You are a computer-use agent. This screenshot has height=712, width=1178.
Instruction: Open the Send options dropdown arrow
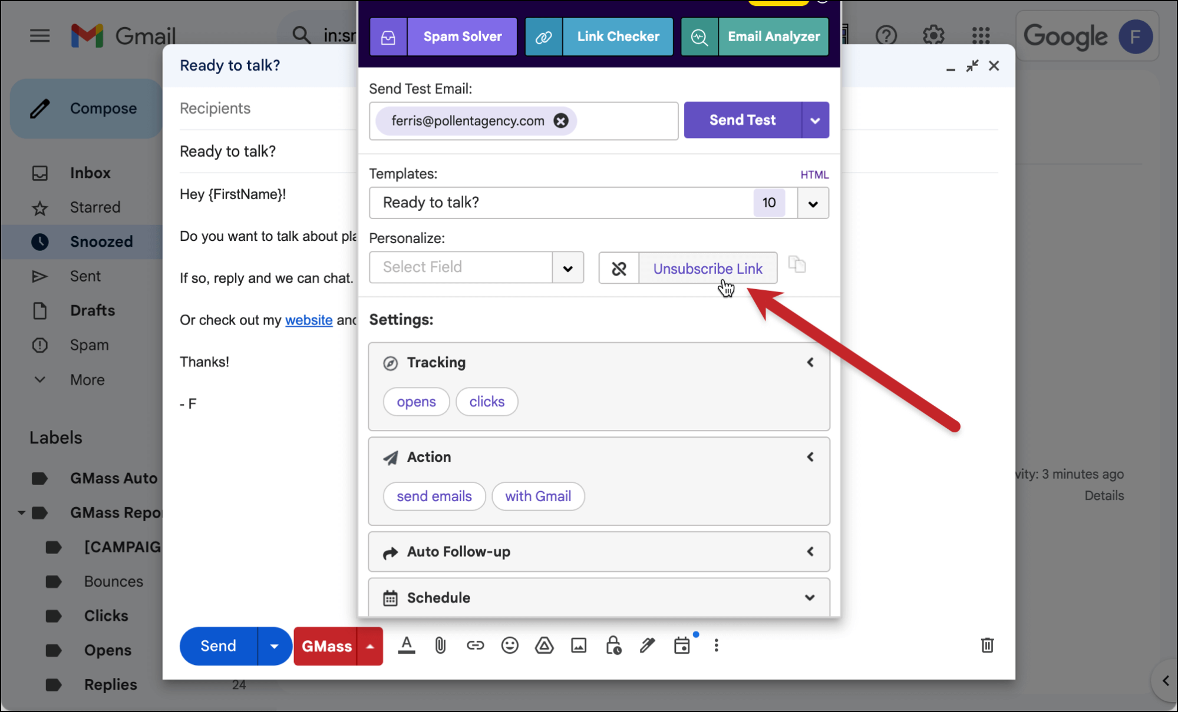click(x=274, y=646)
